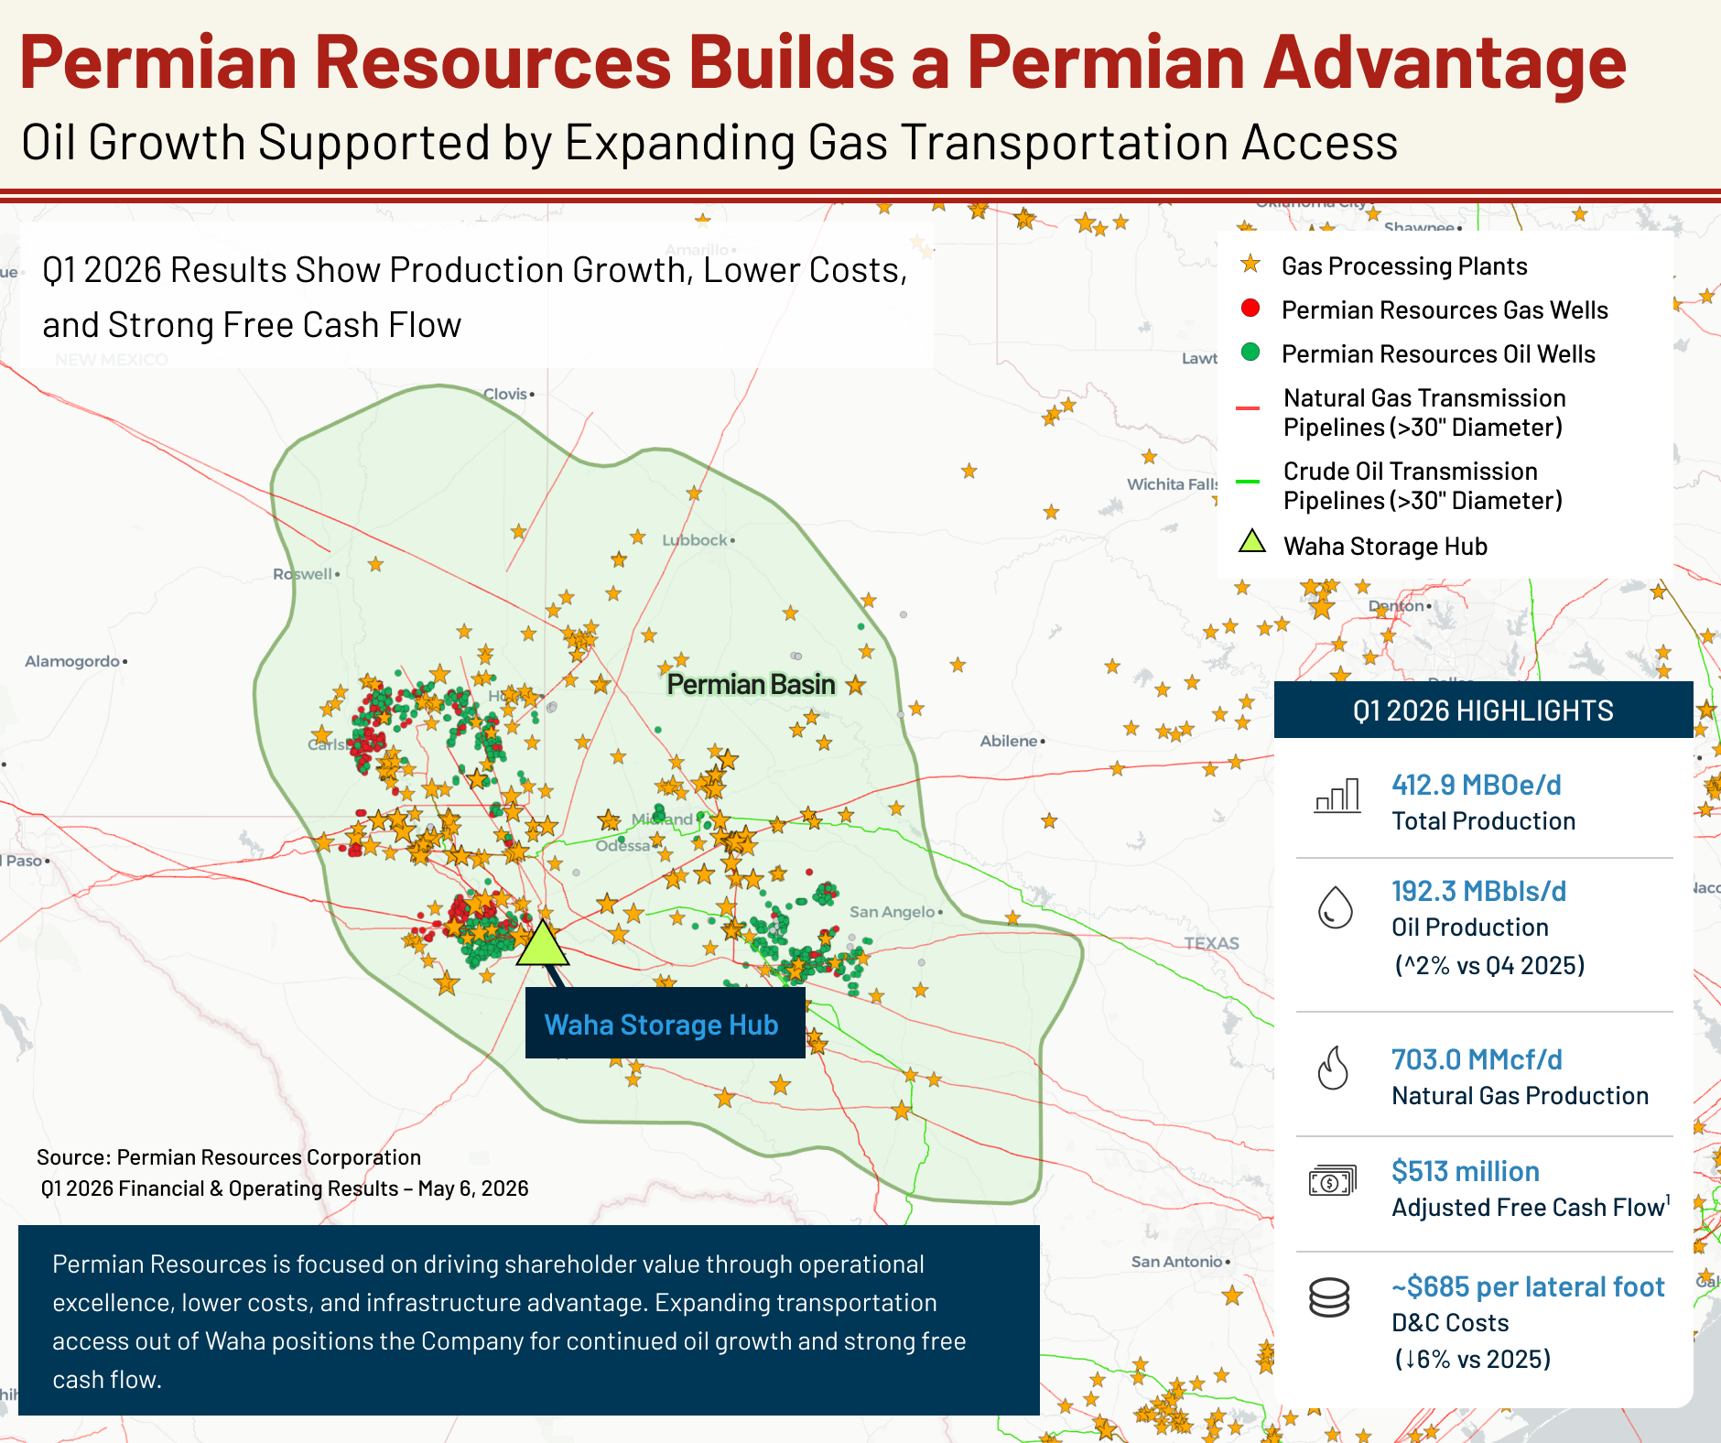Click the TEXAS state label
1721x1443 pixels.
pyautogui.click(x=1211, y=943)
